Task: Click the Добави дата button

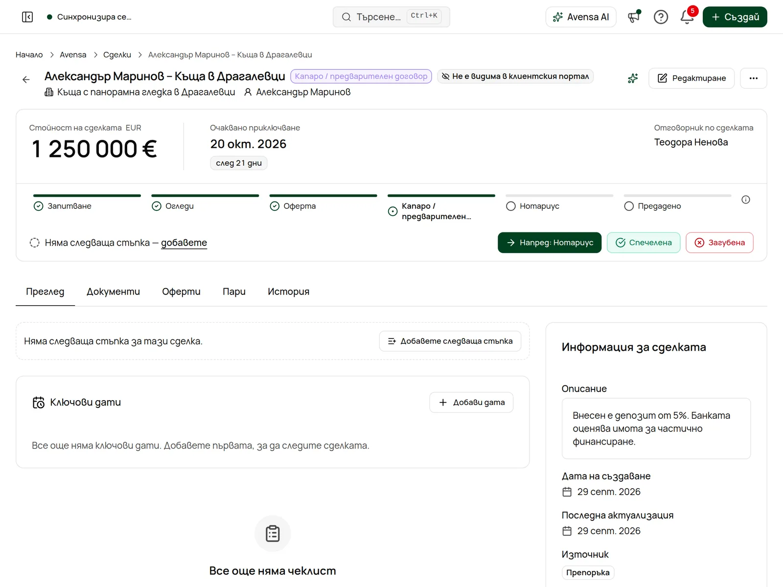Action: click(471, 402)
